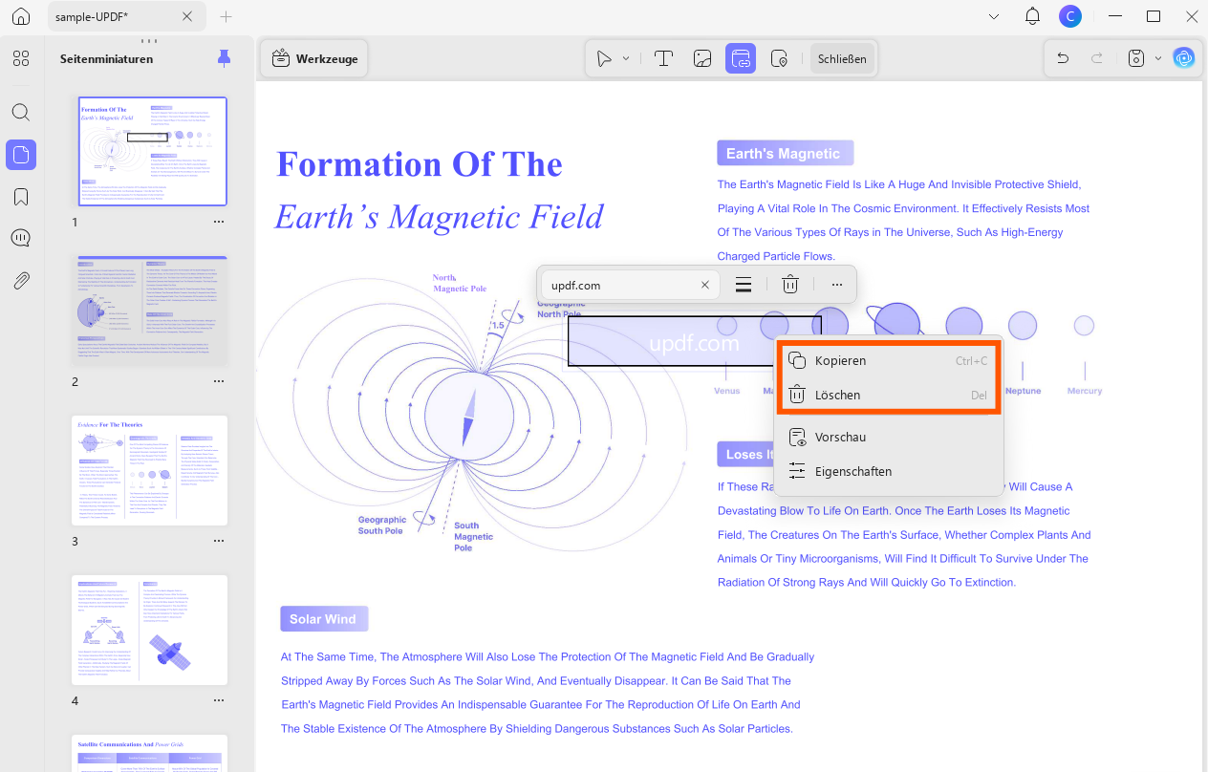Click the Earth's Magnetic Field italic subtitle
The height and width of the screenshot is (772, 1208).
(x=440, y=217)
